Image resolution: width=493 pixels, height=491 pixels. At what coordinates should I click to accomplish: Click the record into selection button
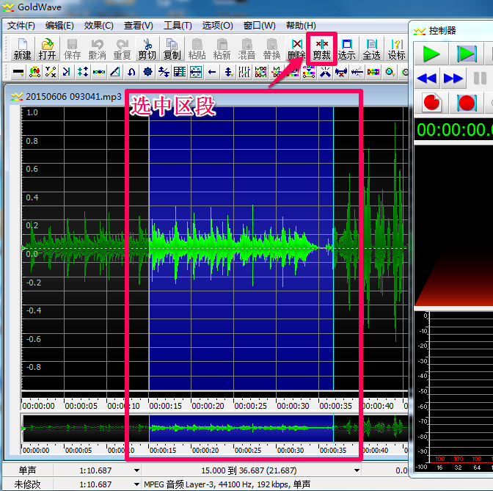pyautogui.click(x=467, y=103)
